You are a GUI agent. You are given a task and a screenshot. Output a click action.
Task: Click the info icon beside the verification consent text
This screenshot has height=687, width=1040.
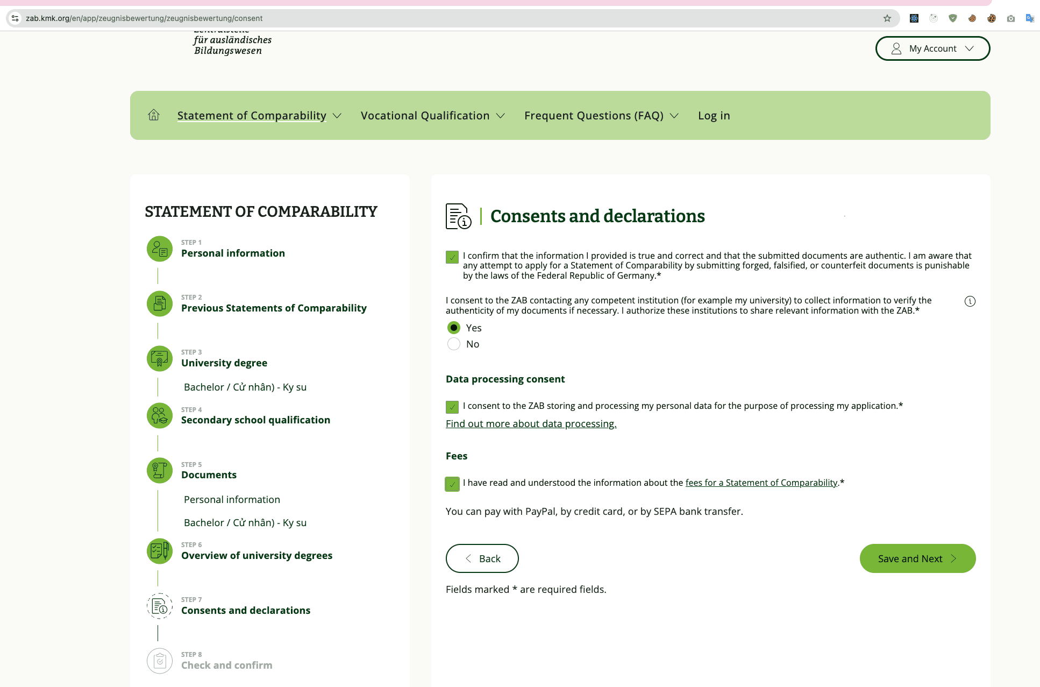970,301
